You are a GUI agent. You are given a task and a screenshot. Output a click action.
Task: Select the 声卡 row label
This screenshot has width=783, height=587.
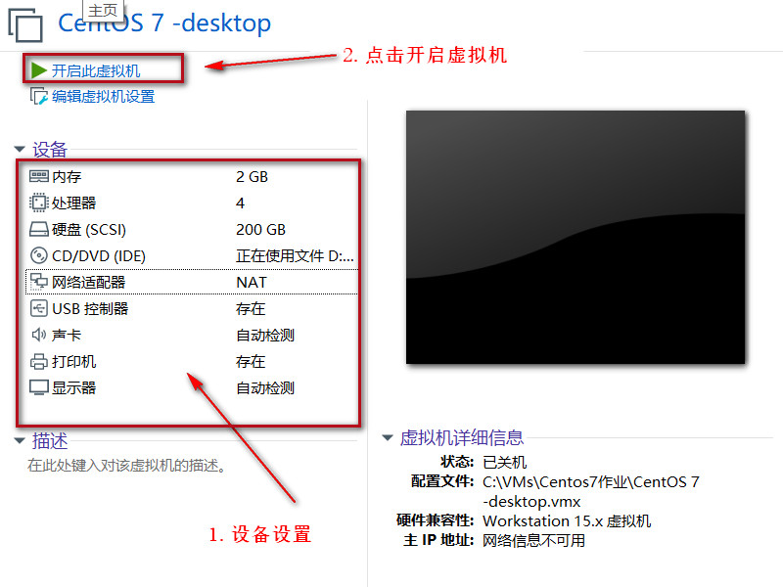[67, 335]
